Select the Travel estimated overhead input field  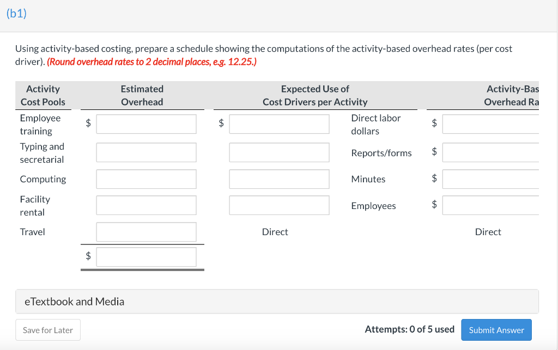click(x=146, y=232)
